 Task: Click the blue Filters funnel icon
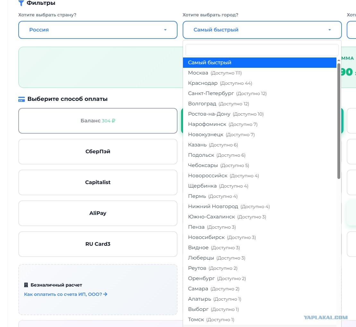click(x=21, y=3)
